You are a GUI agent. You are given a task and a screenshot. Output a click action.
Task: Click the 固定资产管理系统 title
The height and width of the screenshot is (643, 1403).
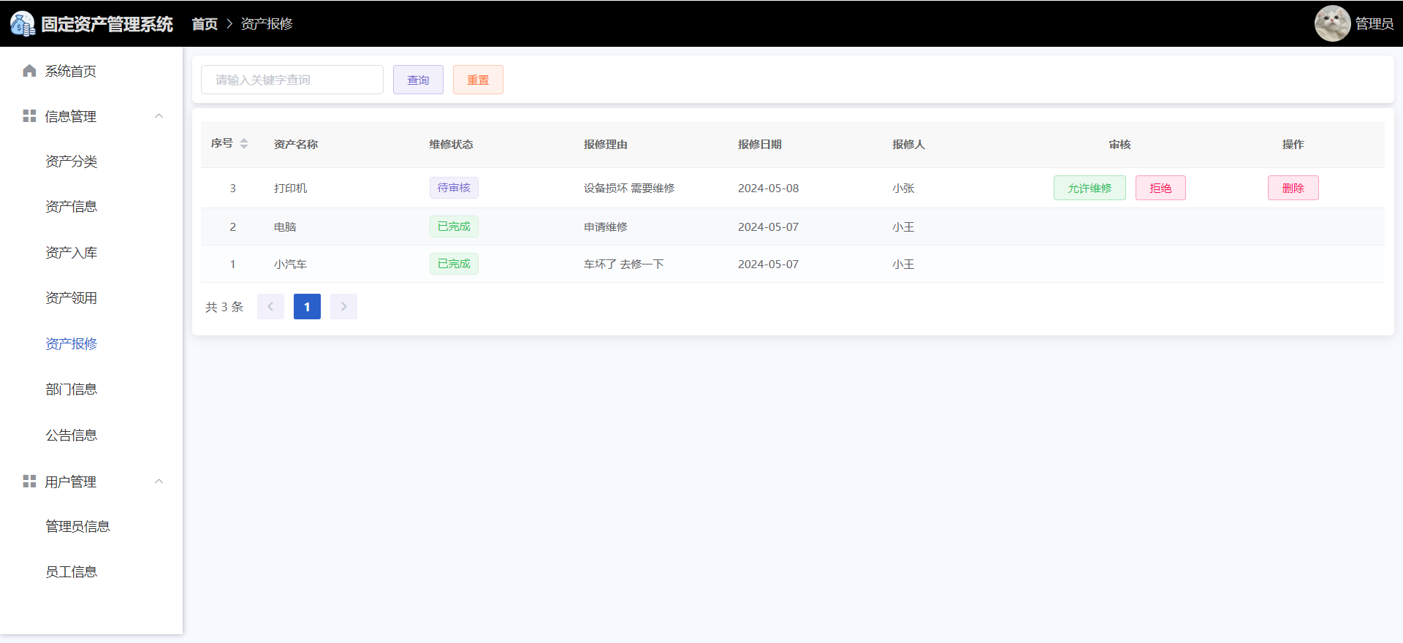point(107,24)
